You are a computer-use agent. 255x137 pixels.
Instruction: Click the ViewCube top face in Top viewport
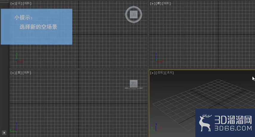point(134,15)
